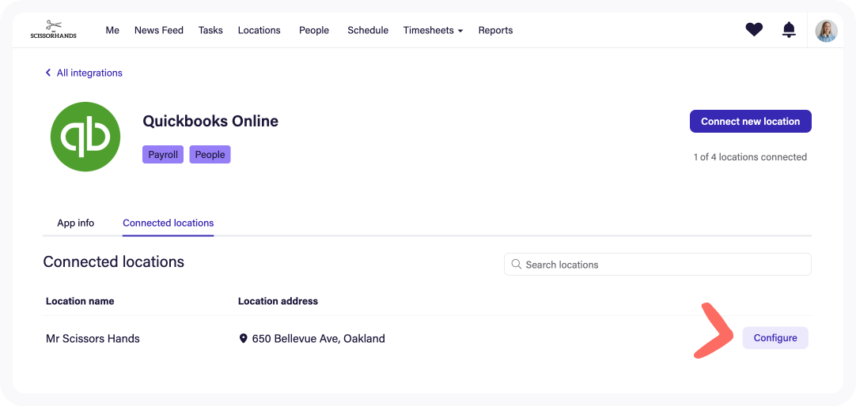Click the magnifier icon in search
Screen dimensions: 856x406
516,265
